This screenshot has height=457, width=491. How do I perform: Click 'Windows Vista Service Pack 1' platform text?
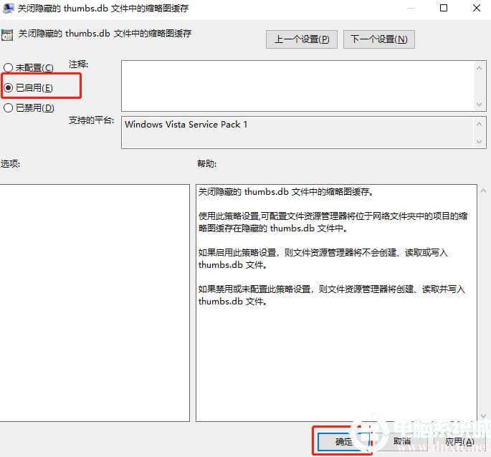[186, 124]
